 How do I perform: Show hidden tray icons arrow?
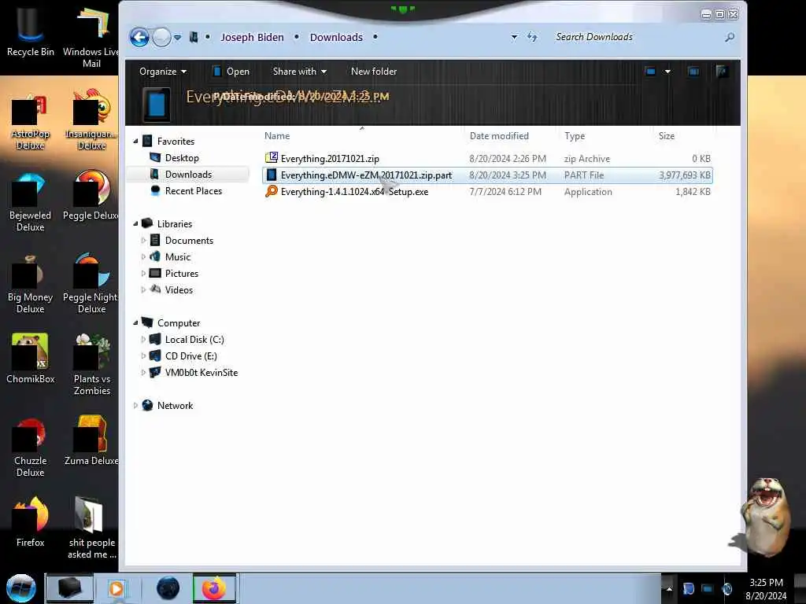pos(669,589)
